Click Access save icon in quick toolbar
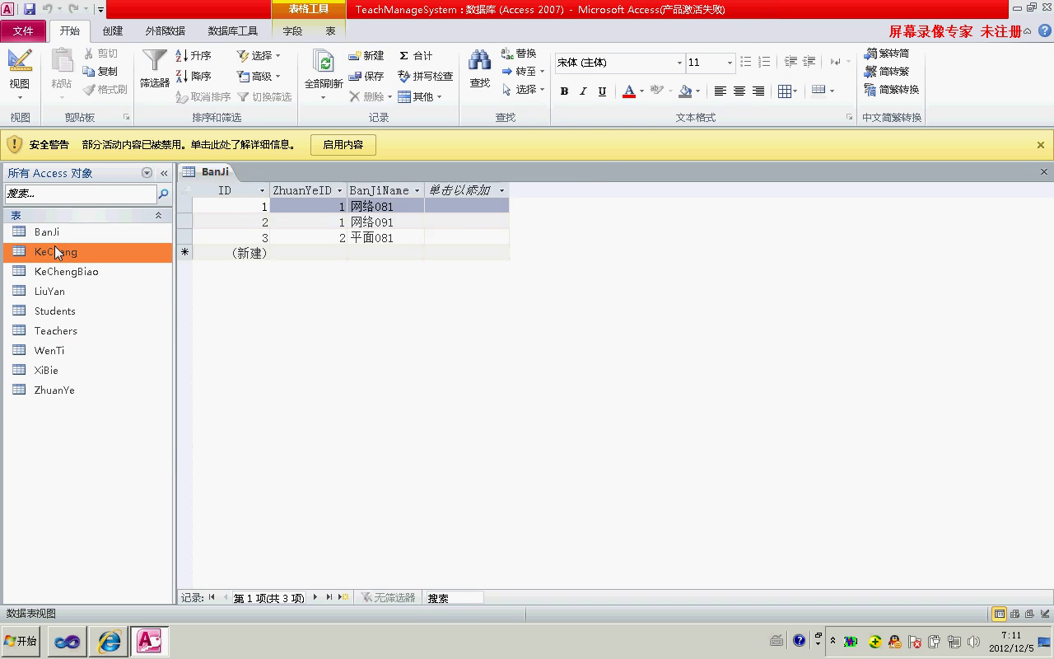This screenshot has width=1054, height=659. click(30, 9)
